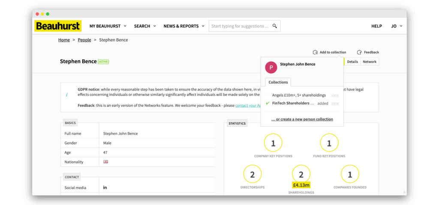
Task: Click the BASICS section label
Action: (70, 123)
